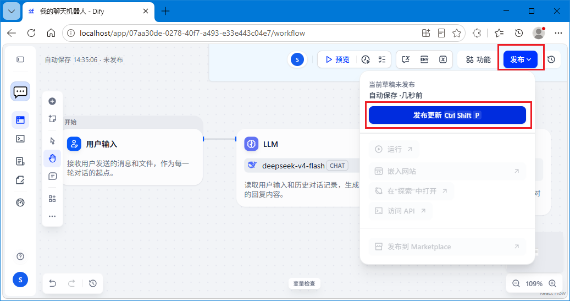Image resolution: width=570 pixels, height=301 pixels.
Task: Open the browser favorites list icon
Action: coord(499,33)
